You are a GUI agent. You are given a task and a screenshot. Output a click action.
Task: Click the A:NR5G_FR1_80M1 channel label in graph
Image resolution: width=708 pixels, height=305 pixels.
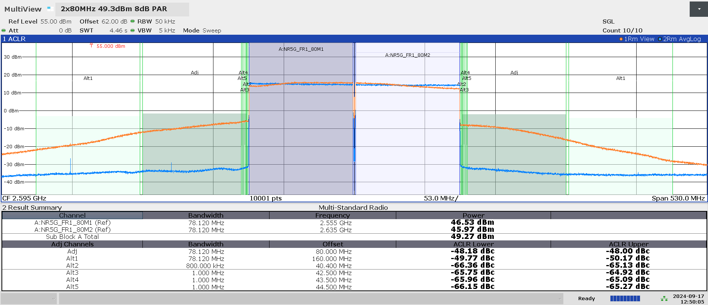point(301,49)
